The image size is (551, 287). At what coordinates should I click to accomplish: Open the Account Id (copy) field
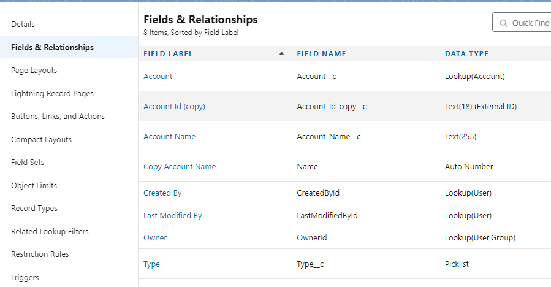[174, 107]
